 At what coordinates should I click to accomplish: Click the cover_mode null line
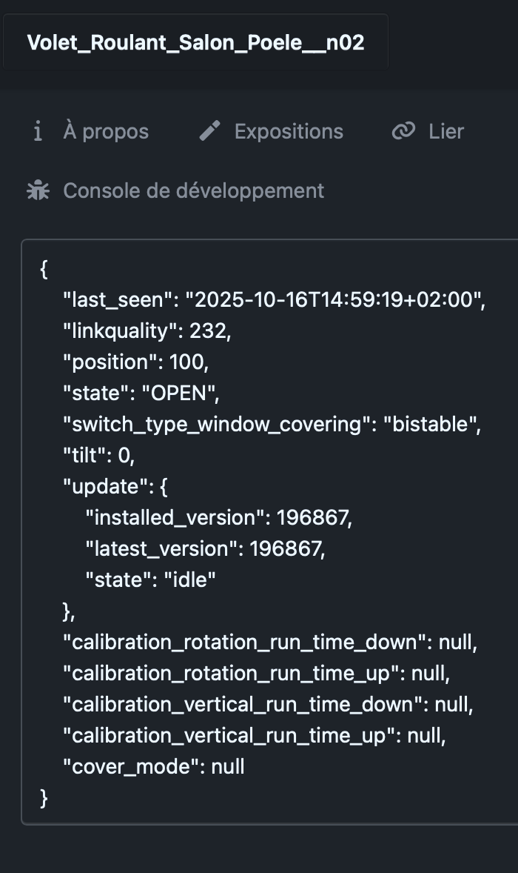pos(154,767)
